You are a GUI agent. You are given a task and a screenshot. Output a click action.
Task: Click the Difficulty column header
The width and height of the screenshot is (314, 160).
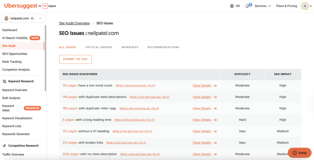tap(242, 74)
